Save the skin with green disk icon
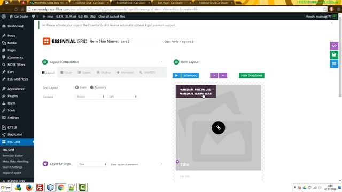 click(x=333, y=54)
